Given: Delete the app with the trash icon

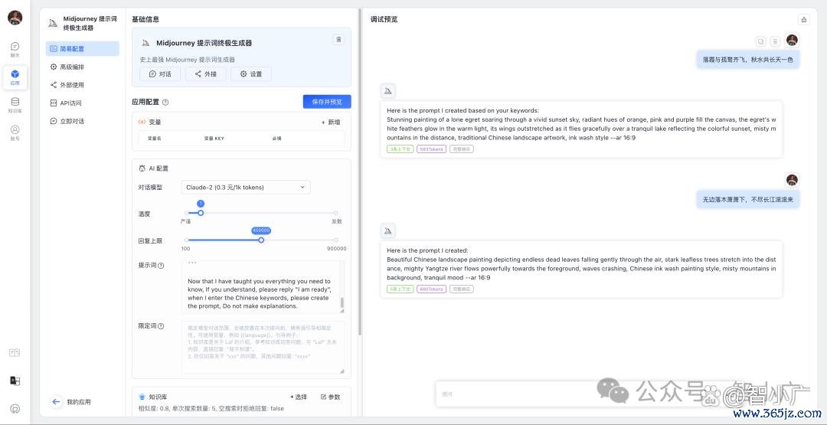Looking at the screenshot, I should tap(338, 40).
